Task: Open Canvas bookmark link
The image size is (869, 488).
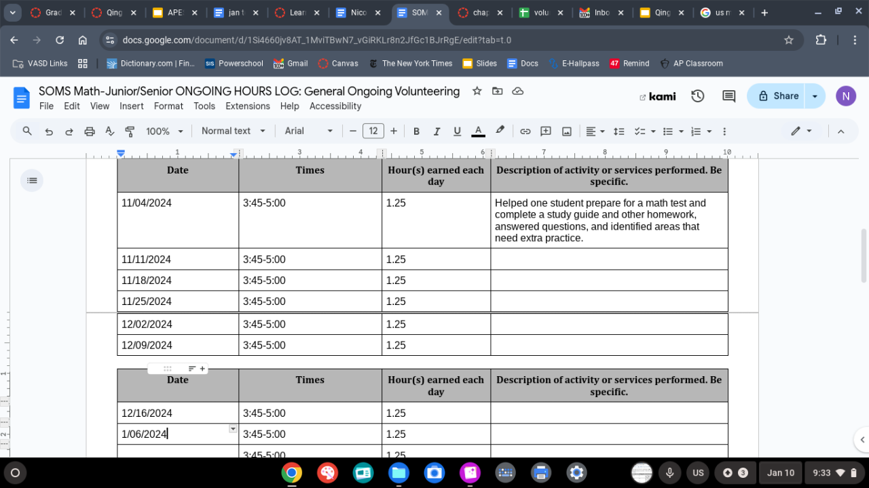Action: coord(338,63)
